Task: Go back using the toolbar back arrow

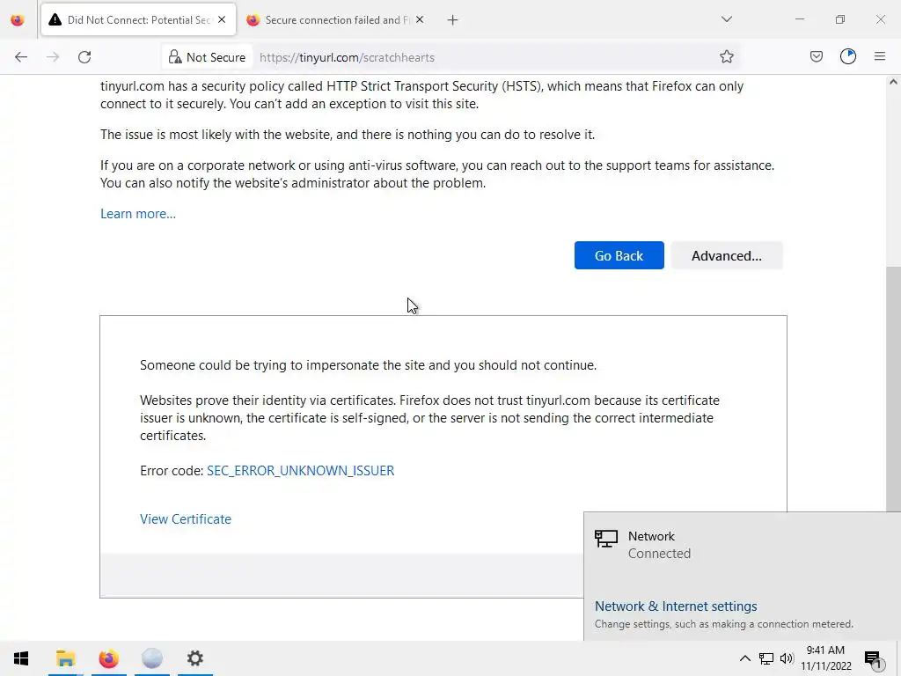Action: (x=21, y=57)
